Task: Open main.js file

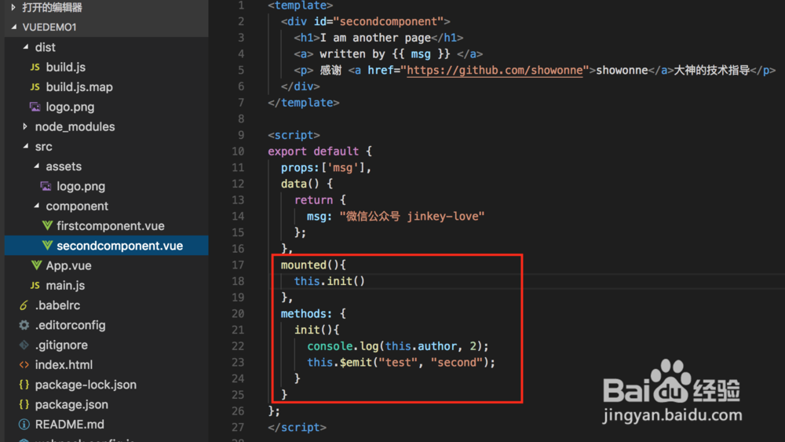Action: pos(65,285)
